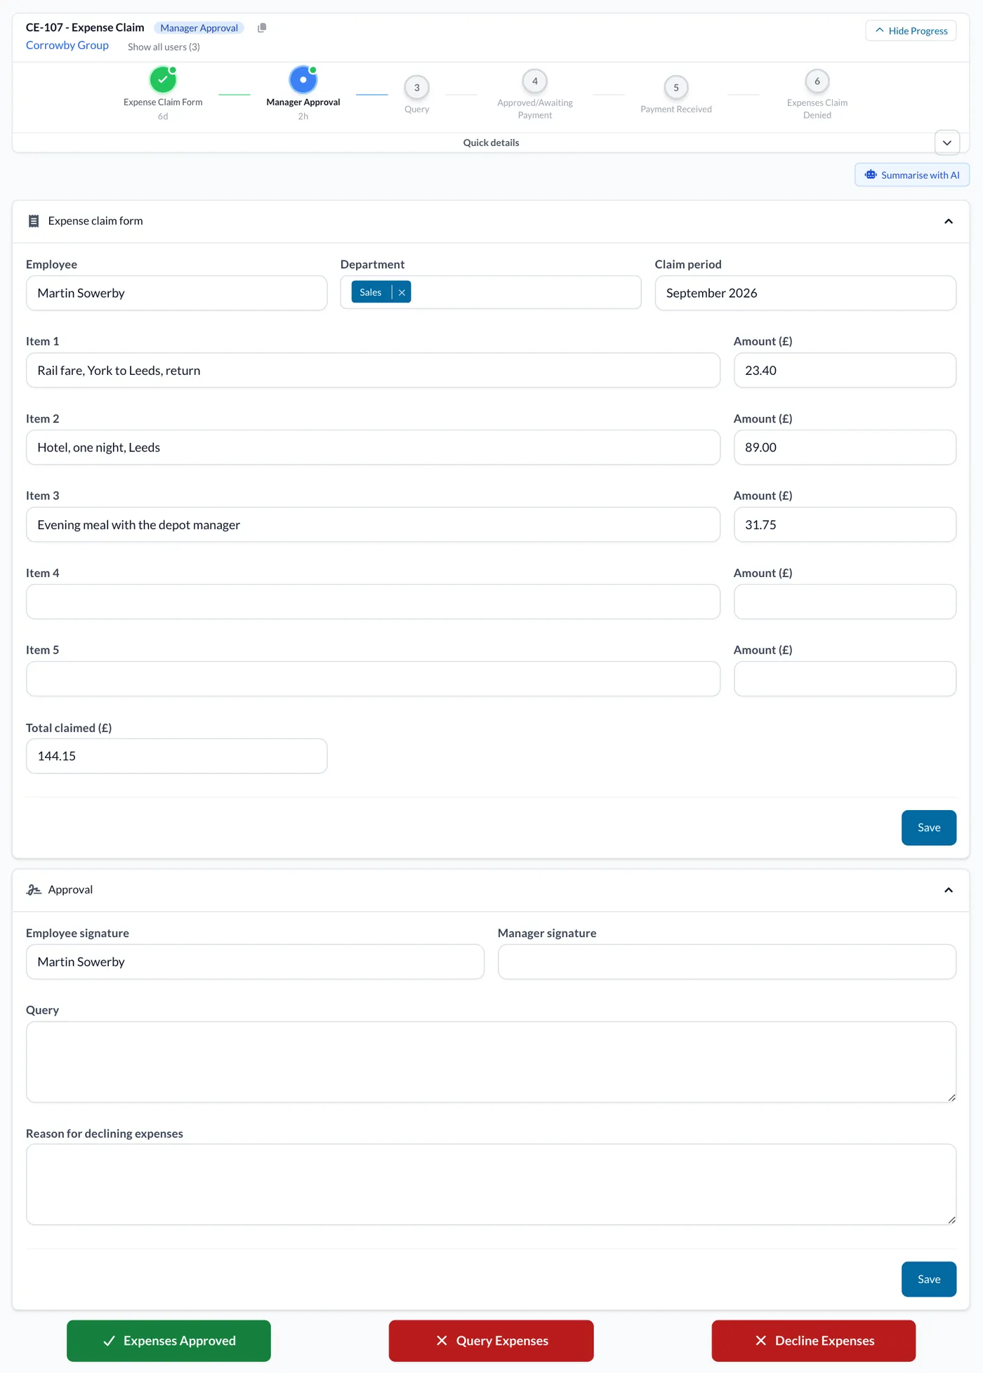Click the empty Item 5 amount field
Image resolution: width=983 pixels, height=1373 pixels.
click(845, 679)
